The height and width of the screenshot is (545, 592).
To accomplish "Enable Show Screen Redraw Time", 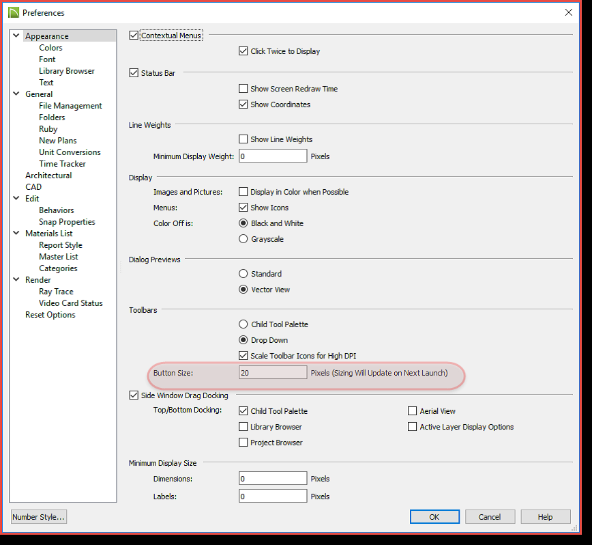I will tap(243, 89).
